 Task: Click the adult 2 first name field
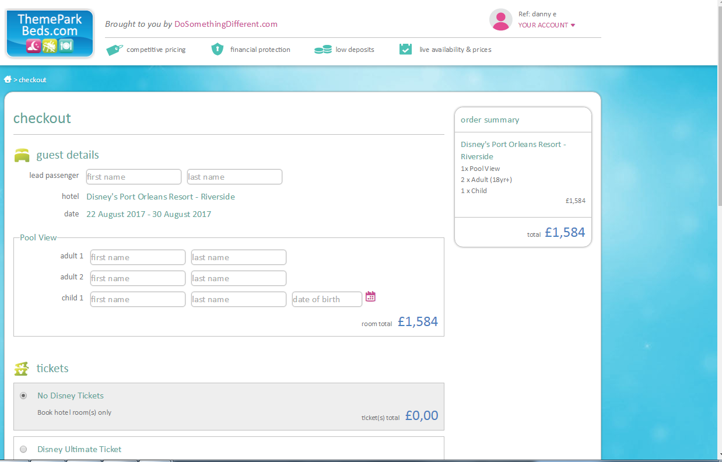(138, 278)
